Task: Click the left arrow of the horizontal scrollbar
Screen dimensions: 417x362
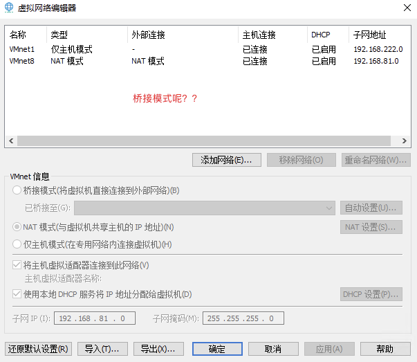Action: (11, 141)
